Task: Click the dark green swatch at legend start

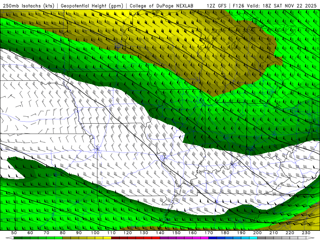Action: (x=18, y=238)
